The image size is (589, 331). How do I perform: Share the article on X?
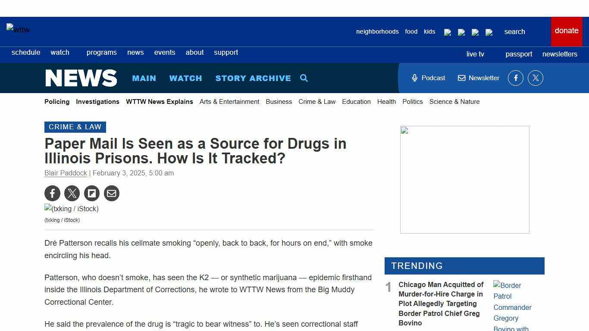click(x=72, y=193)
